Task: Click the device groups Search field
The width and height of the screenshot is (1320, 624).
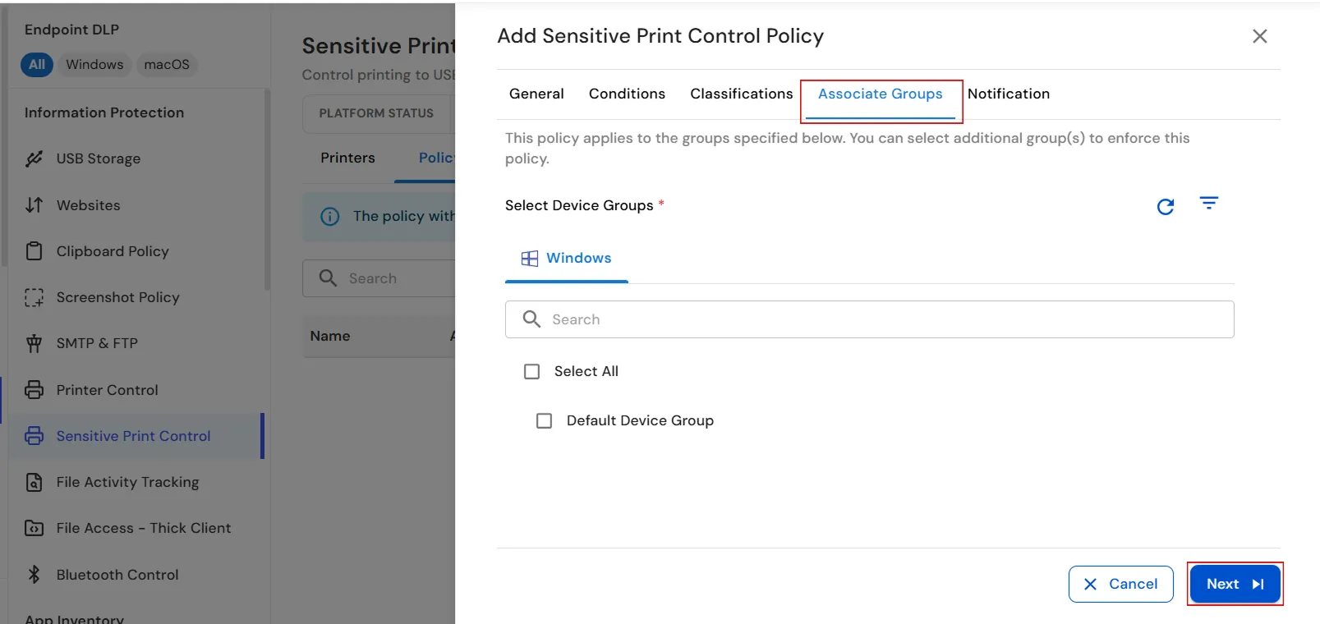Action: [x=869, y=319]
